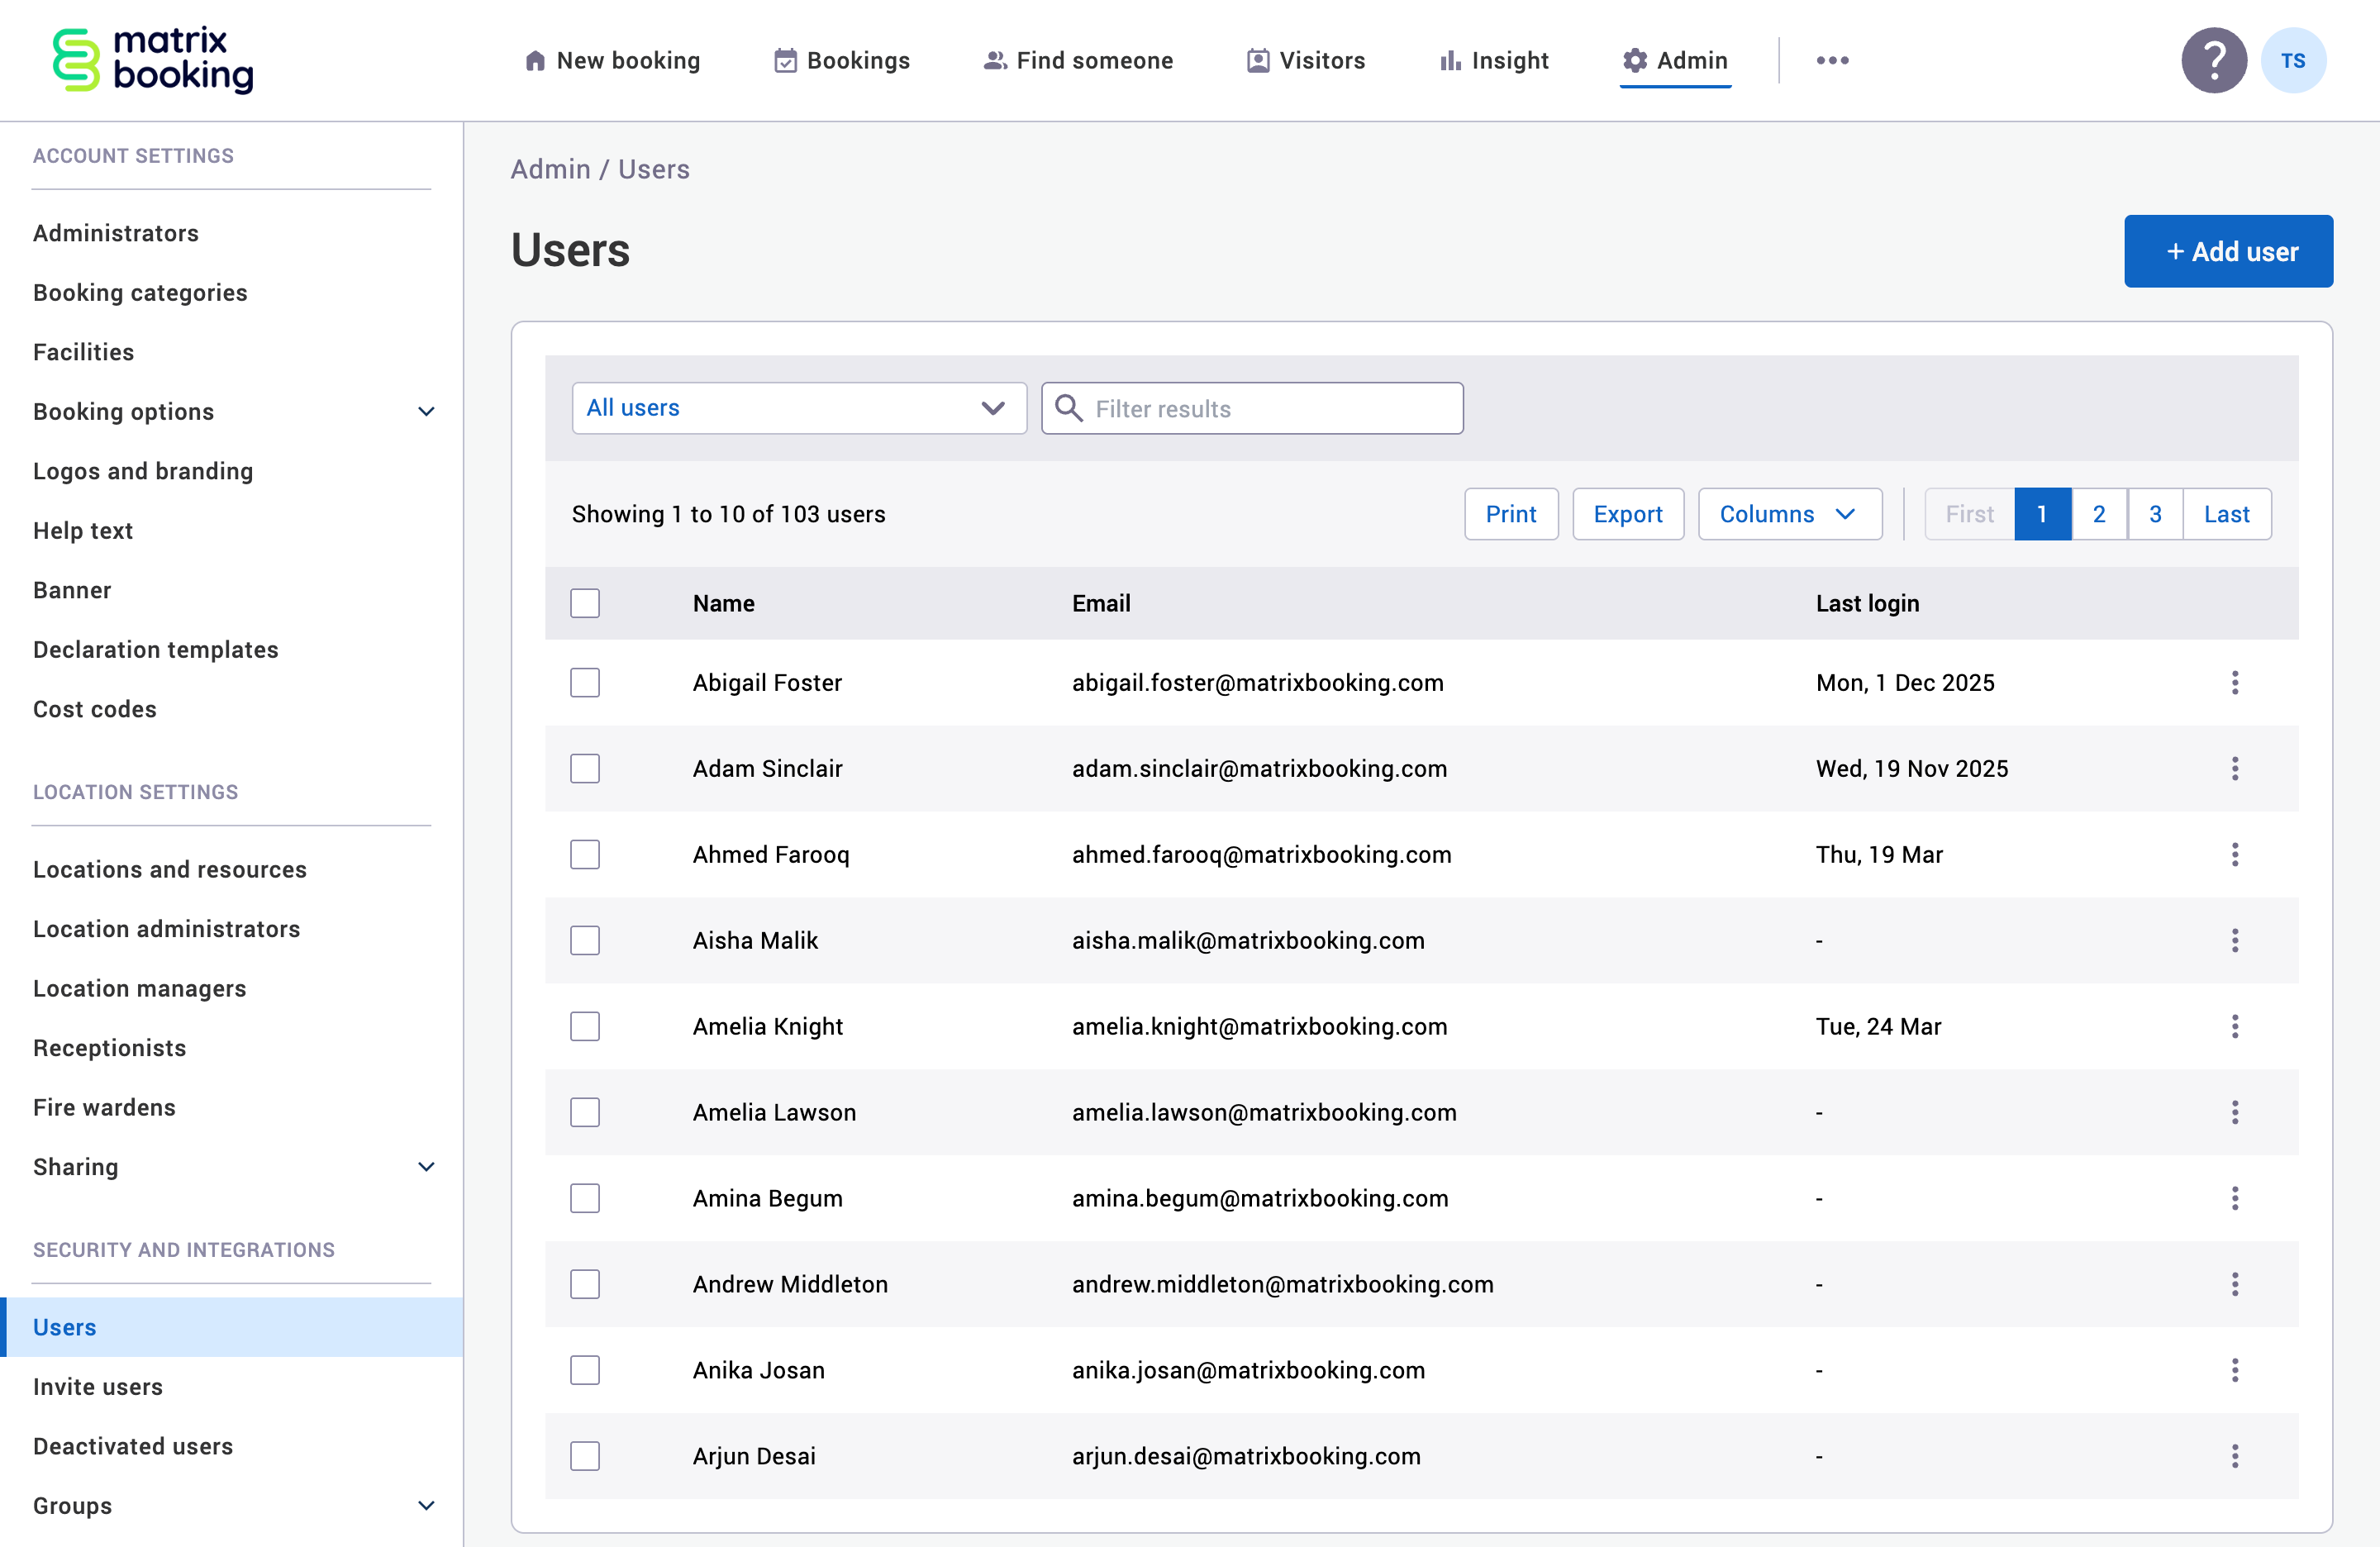Collapse the Sharing section chevron

click(427, 1166)
